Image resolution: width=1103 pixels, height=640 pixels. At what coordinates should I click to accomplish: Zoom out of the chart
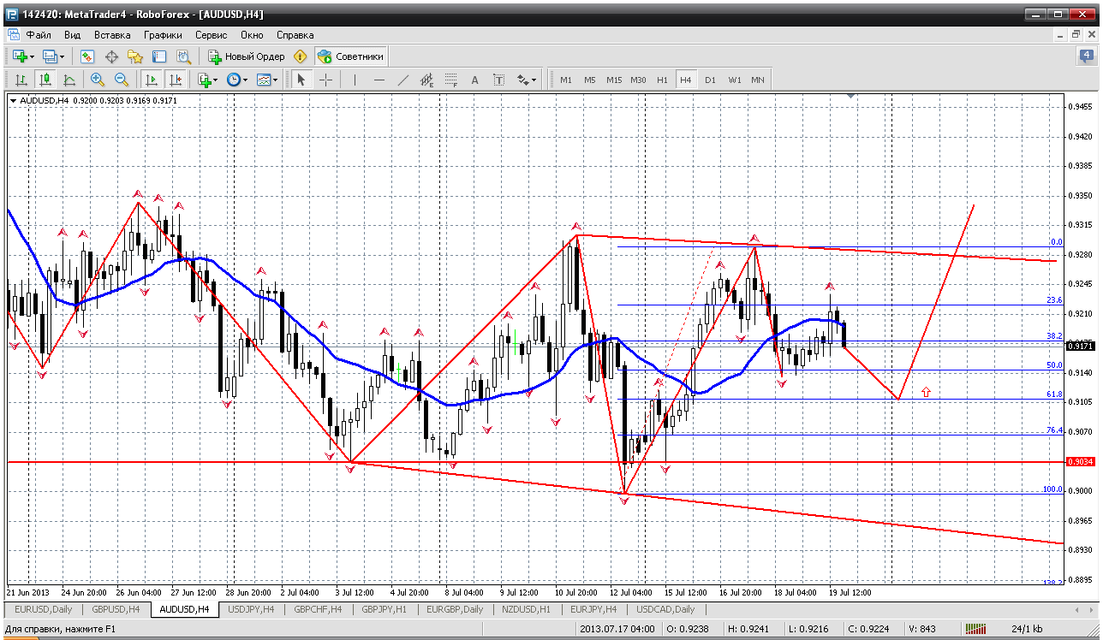pyautogui.click(x=122, y=80)
